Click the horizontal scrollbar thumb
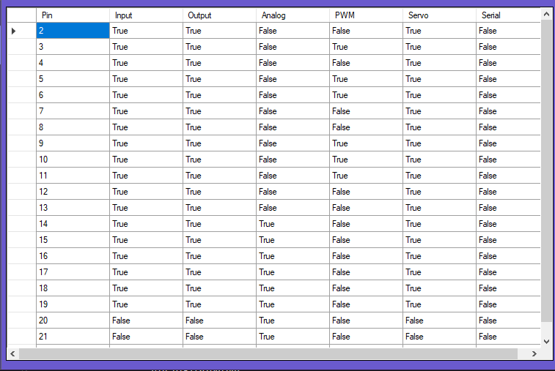 point(268,353)
